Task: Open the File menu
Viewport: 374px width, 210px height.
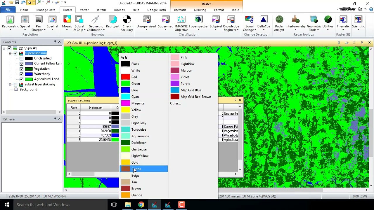Action: pos(8,10)
